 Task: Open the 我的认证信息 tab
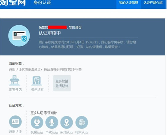point(129,3)
